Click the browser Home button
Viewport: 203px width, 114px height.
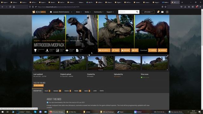pos(14,7)
